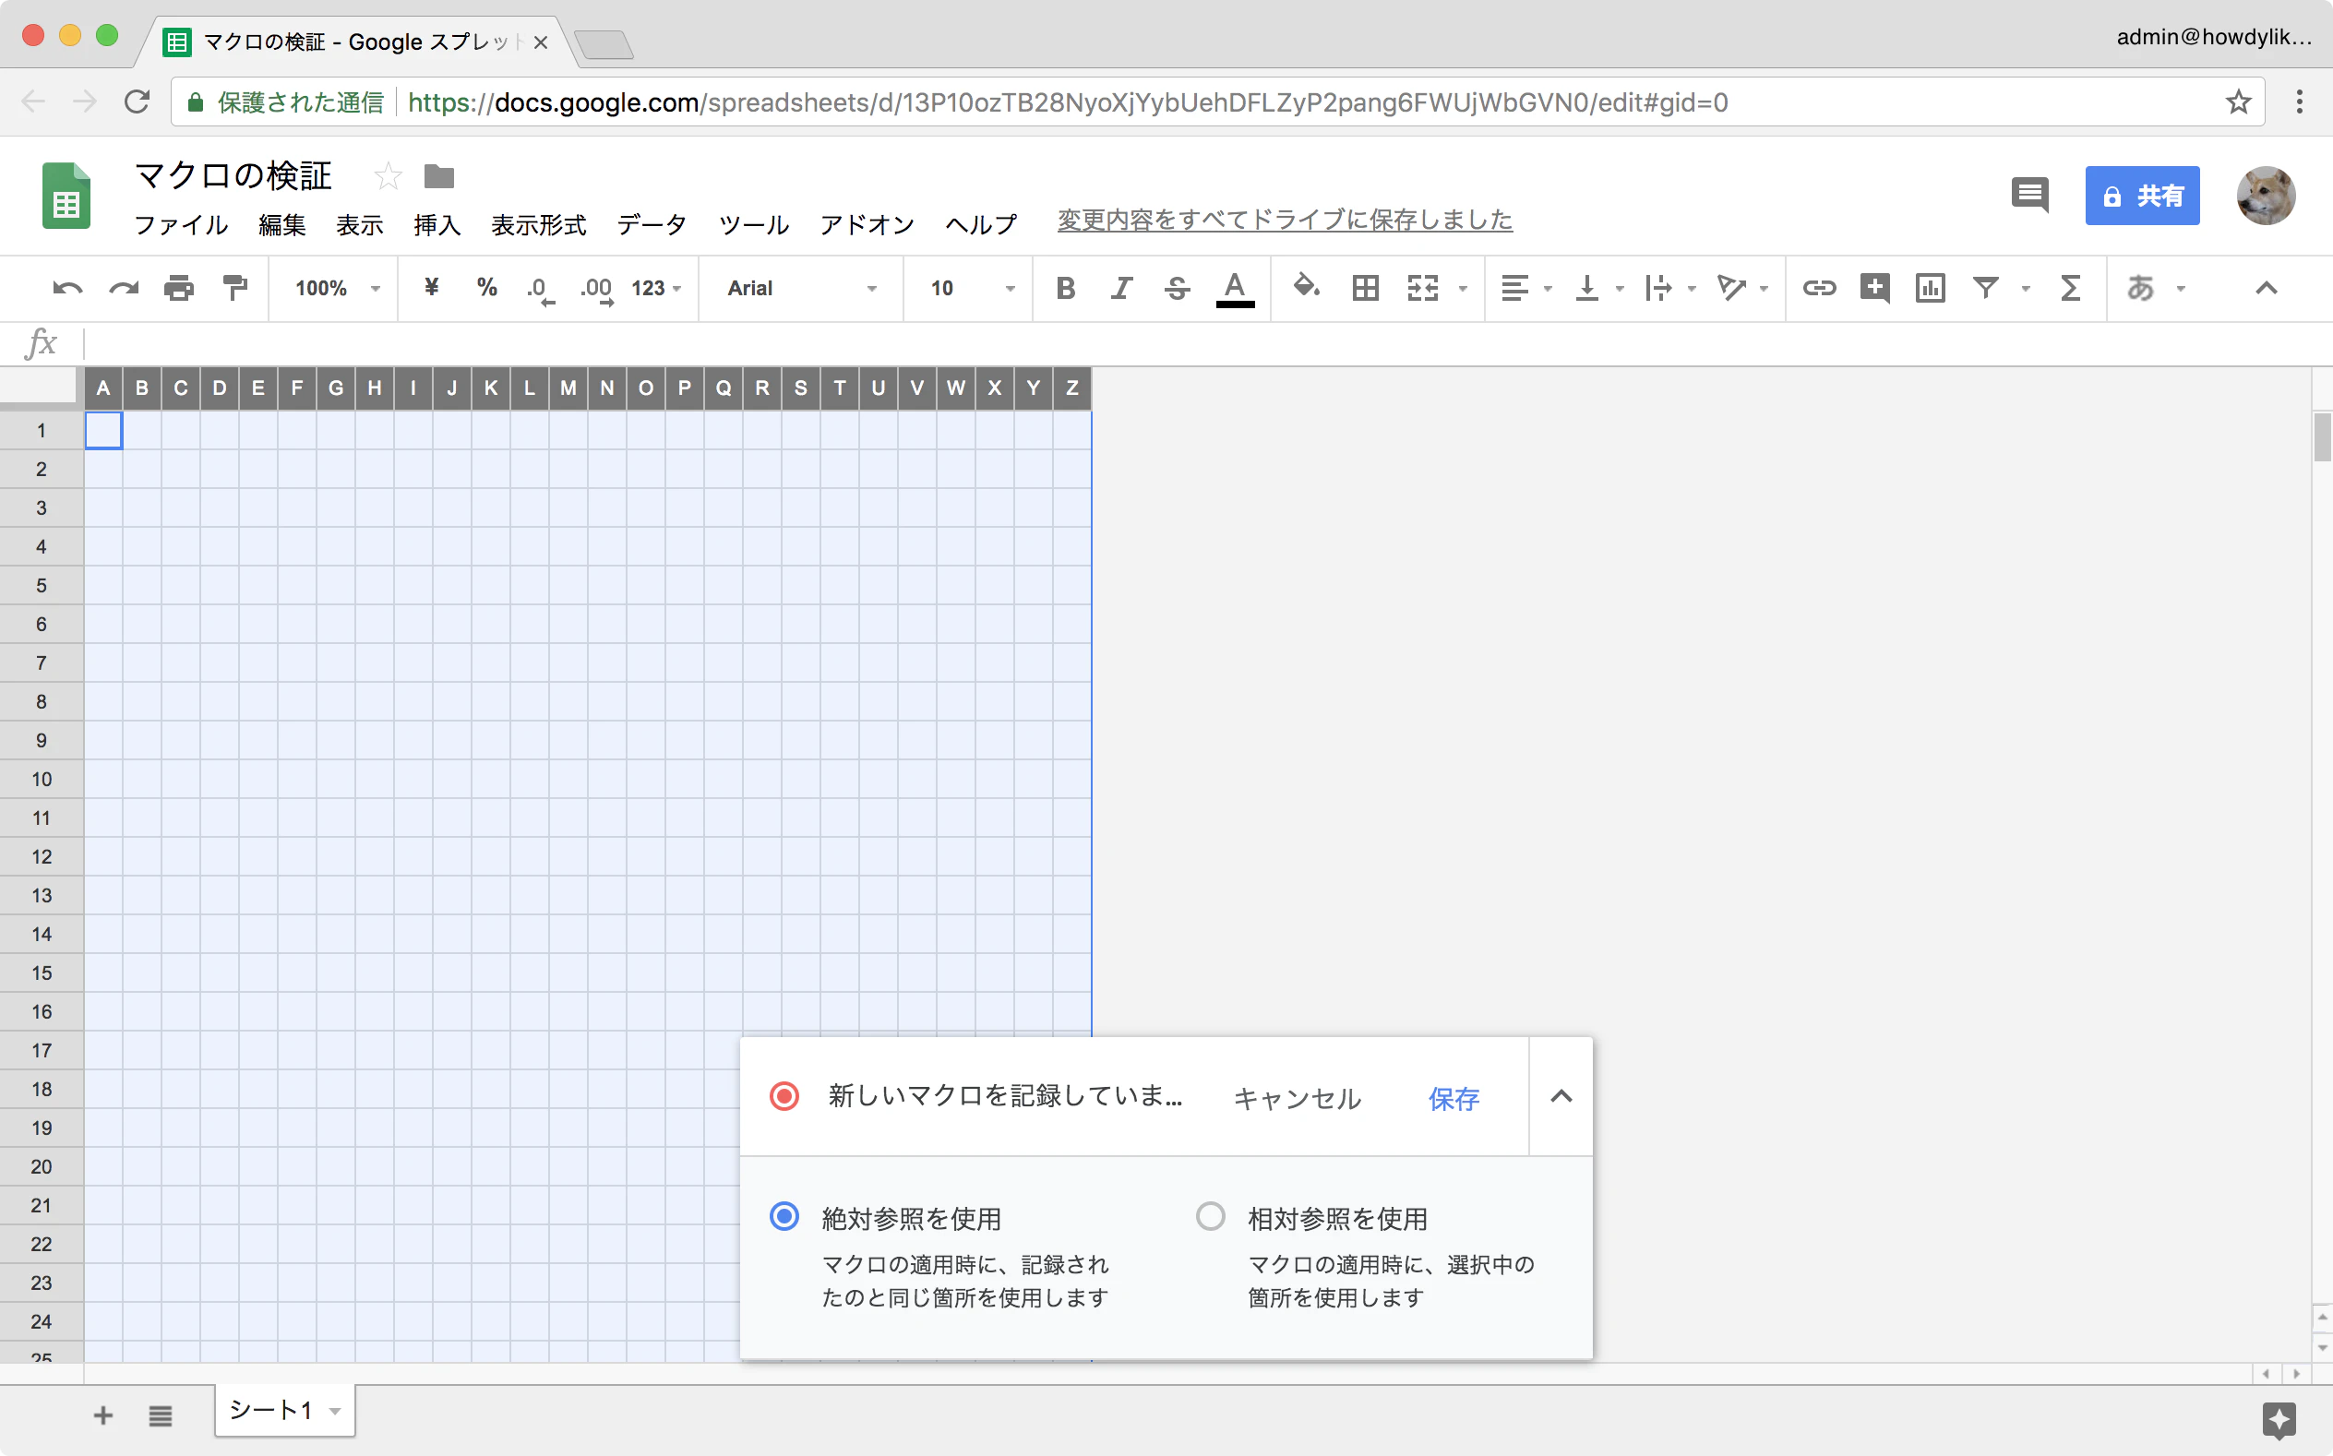Open the Arial font dropdown
The image size is (2333, 1456).
(801, 288)
